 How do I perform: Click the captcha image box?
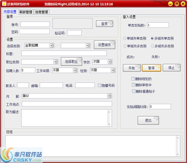point(73,23)
